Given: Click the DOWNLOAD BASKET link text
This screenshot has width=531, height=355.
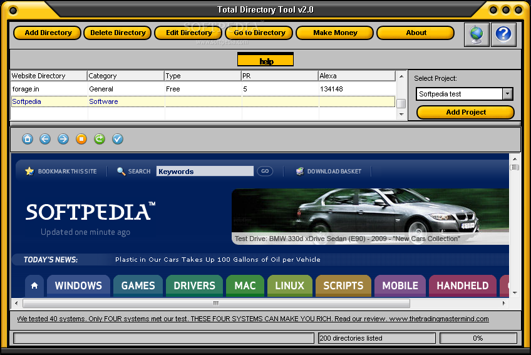Looking at the screenshot, I should point(334,172).
